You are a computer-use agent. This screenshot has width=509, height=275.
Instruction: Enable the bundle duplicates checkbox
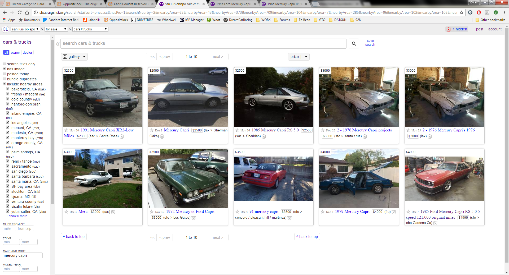(5, 79)
